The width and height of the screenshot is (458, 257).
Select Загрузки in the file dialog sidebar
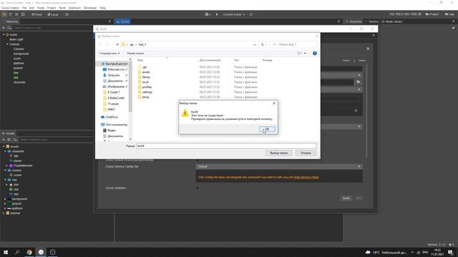(x=113, y=75)
